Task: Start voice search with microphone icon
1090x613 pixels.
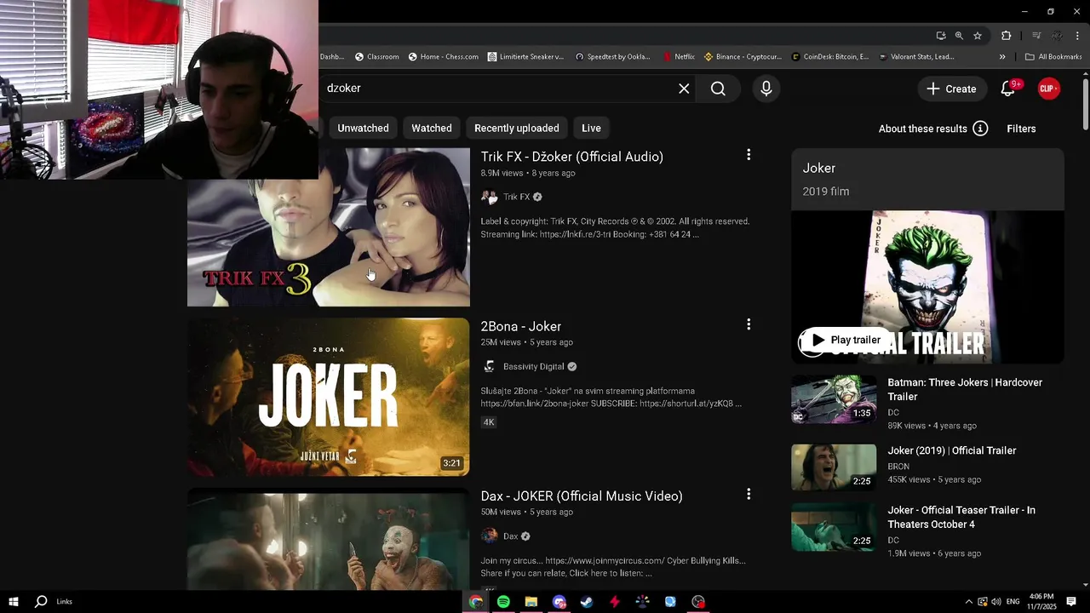Action: pyautogui.click(x=766, y=89)
